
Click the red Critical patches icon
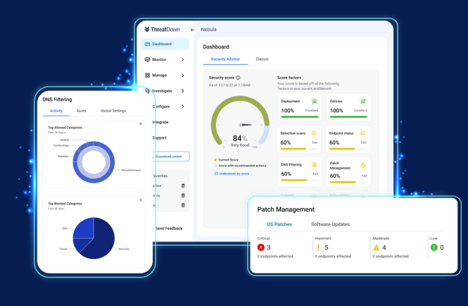261,247
